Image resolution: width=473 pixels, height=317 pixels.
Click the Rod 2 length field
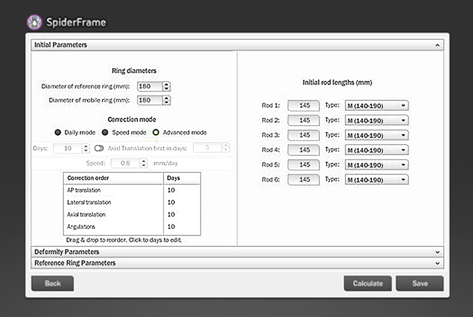[304, 120]
